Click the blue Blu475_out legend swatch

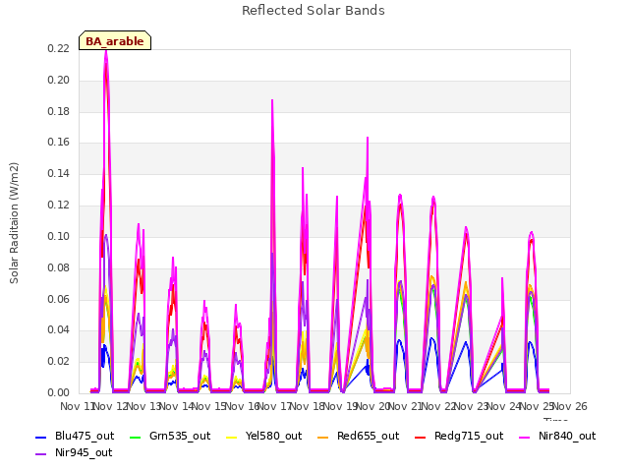41,437
